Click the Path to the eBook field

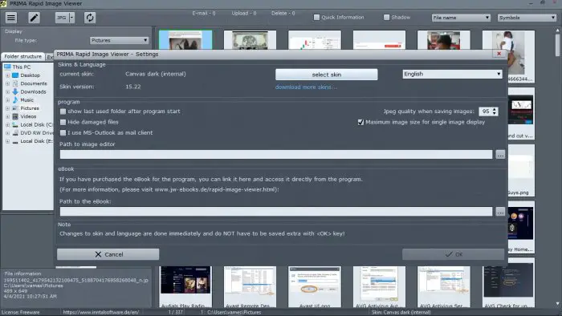[276, 212]
